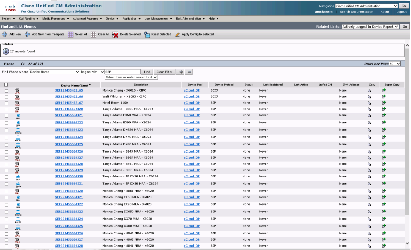Check the box for SEP223456654320
This screenshot has width=411, height=250.
point(6,191)
